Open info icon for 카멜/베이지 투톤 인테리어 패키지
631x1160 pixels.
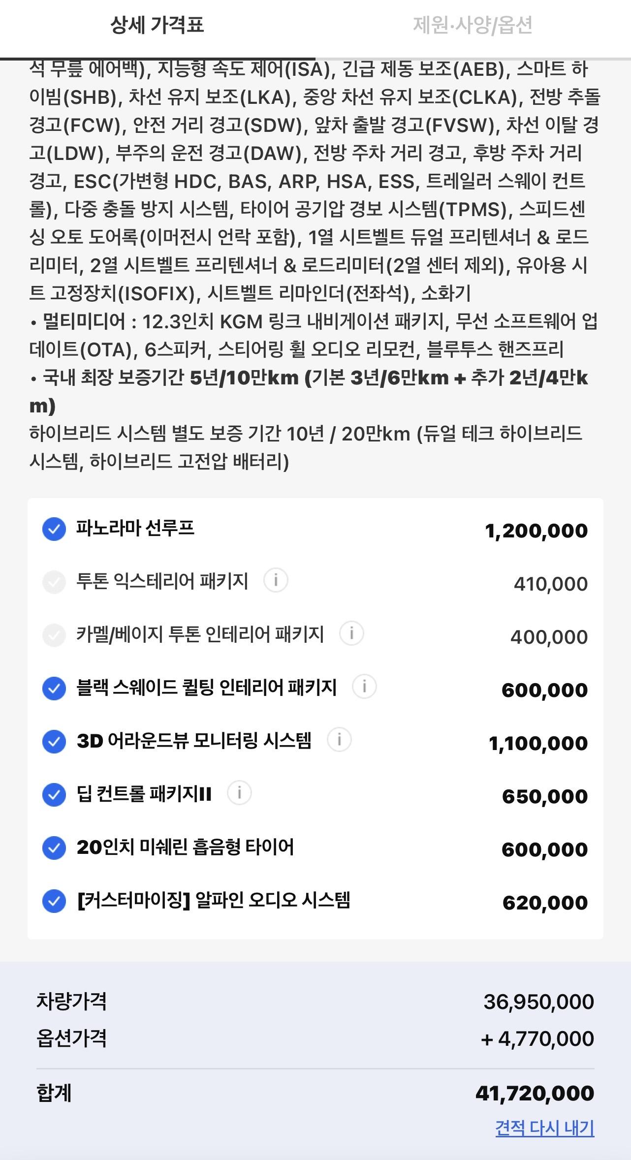(351, 633)
